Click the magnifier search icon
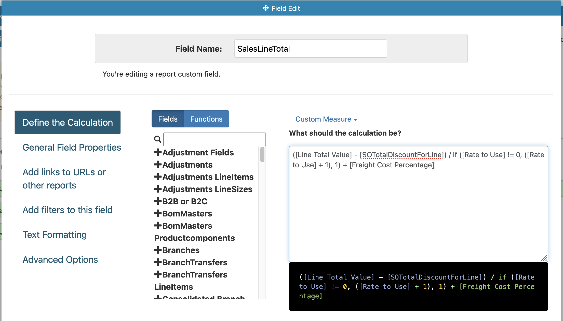This screenshot has height=321, width=563. [x=157, y=139]
